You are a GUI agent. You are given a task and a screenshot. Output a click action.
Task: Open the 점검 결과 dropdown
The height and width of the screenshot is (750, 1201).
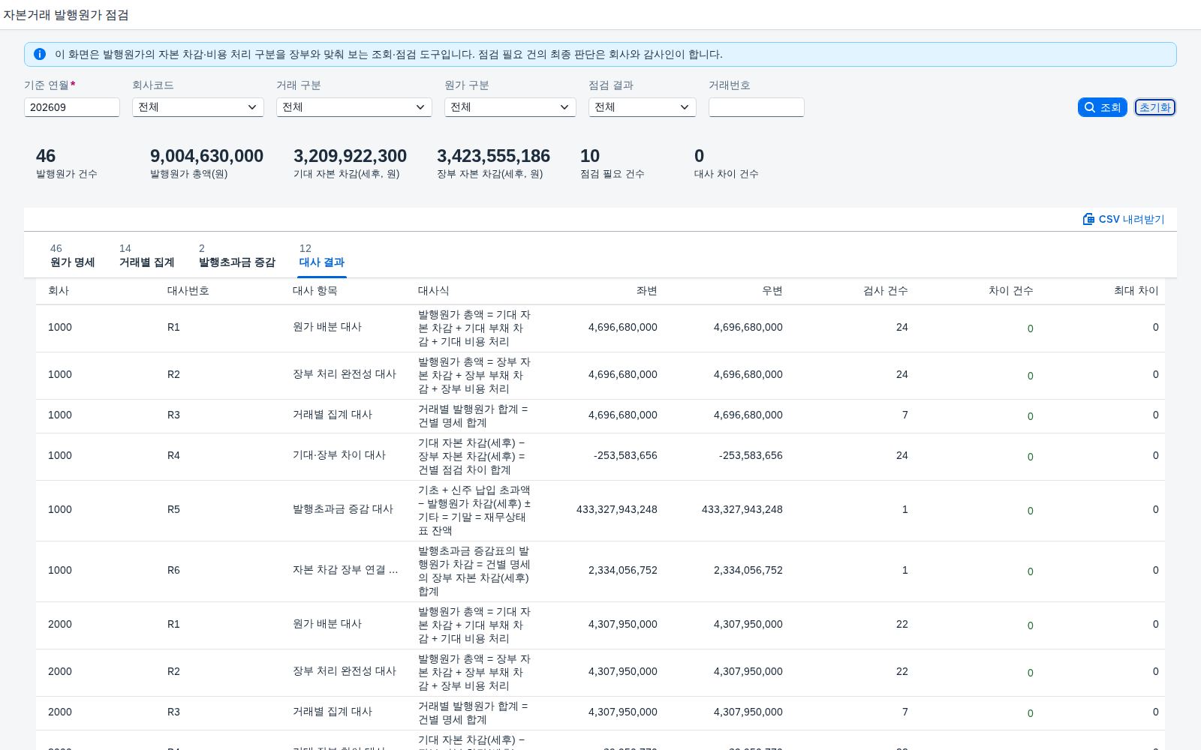(x=643, y=107)
